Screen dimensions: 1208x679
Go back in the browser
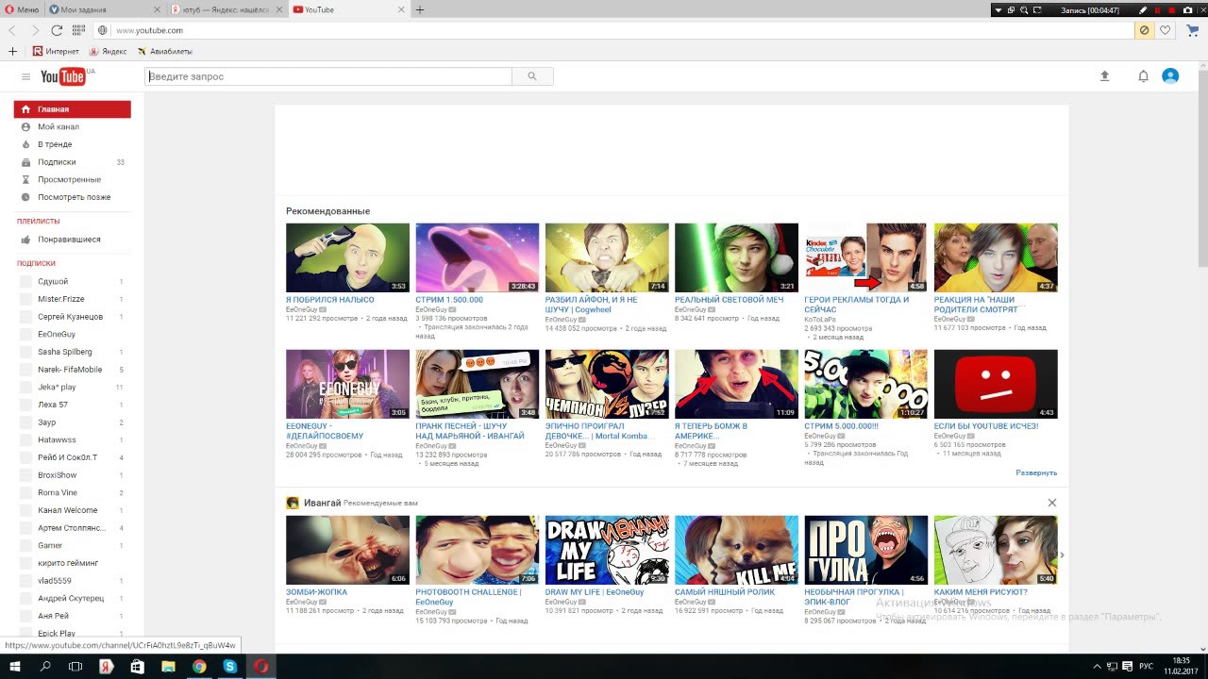(12, 30)
